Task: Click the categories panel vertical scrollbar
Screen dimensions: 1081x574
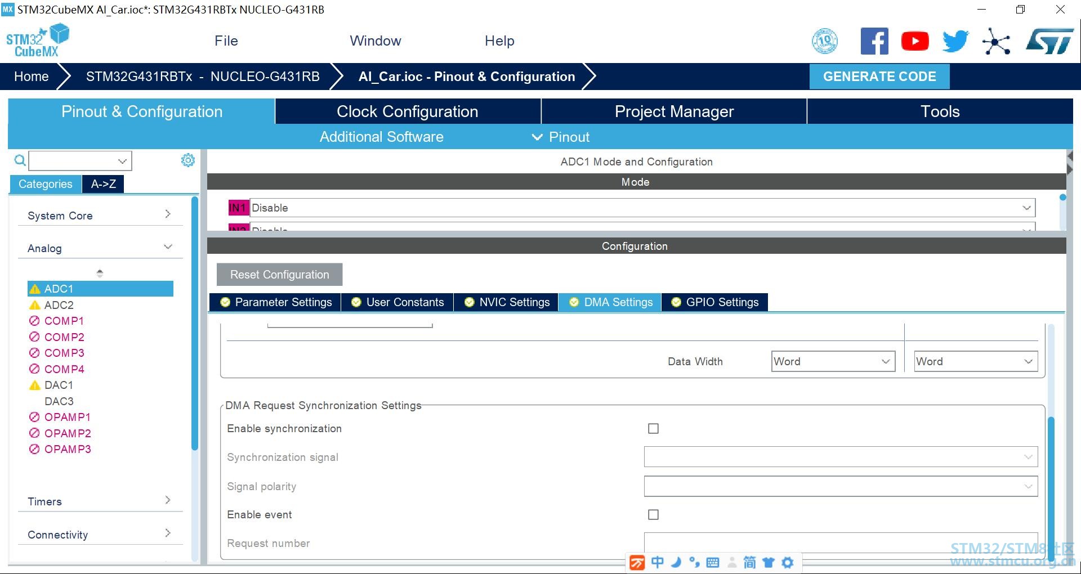Action: tap(195, 324)
